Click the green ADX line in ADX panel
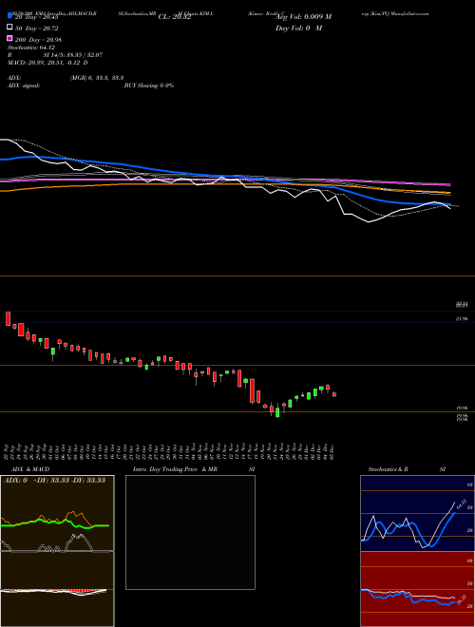This screenshot has height=627, width=475. (54, 523)
